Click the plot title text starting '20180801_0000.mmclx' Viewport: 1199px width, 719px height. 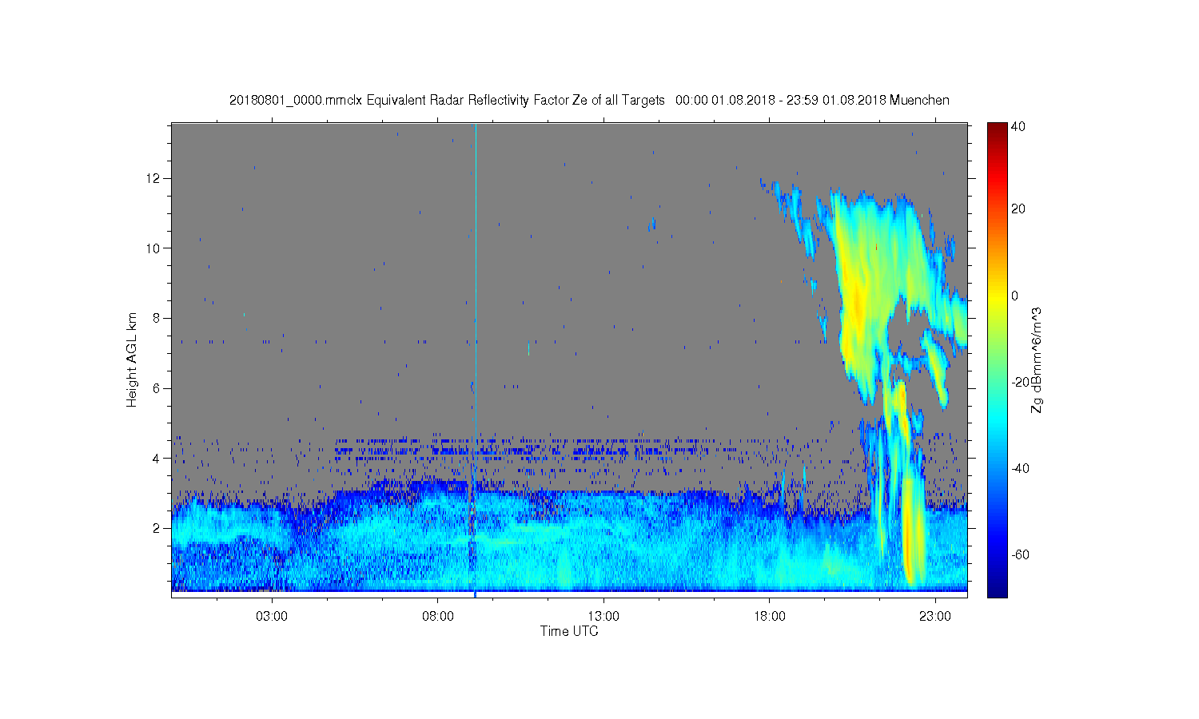(x=589, y=100)
